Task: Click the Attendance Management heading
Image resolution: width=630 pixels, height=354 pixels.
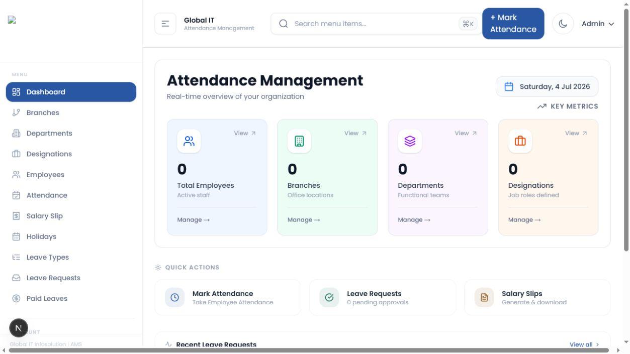Action: point(265,80)
